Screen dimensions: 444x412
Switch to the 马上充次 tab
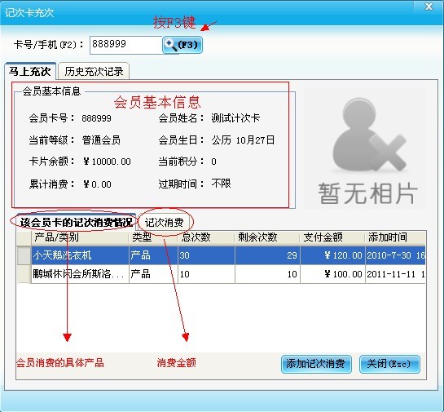pyautogui.click(x=30, y=71)
